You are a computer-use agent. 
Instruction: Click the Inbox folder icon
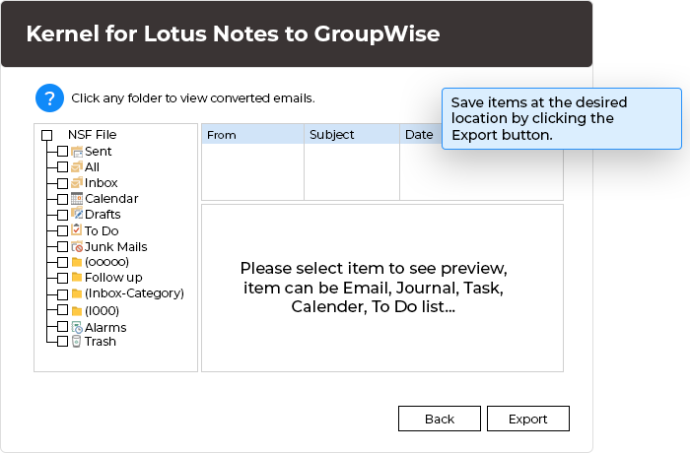77,182
